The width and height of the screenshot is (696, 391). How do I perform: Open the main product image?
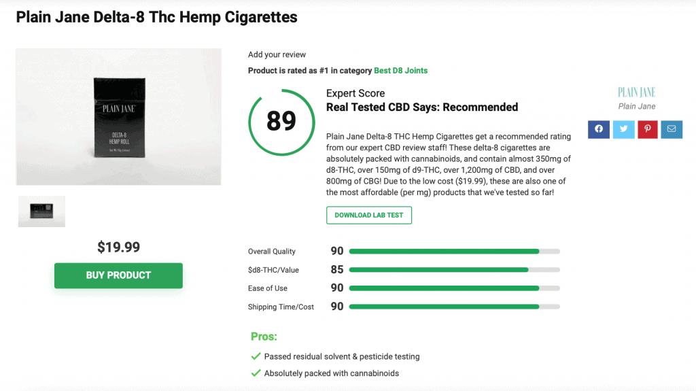[118, 117]
